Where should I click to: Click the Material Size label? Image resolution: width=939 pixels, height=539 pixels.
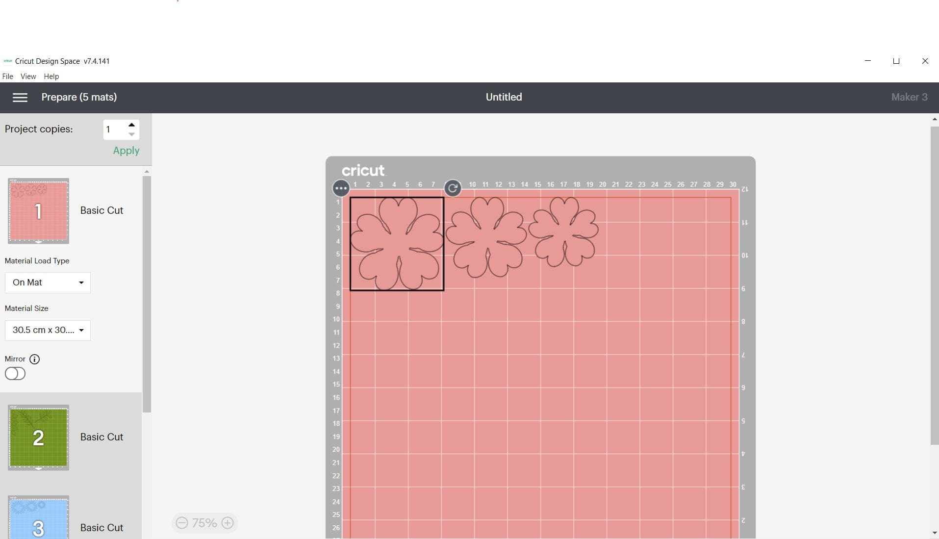pyautogui.click(x=26, y=308)
